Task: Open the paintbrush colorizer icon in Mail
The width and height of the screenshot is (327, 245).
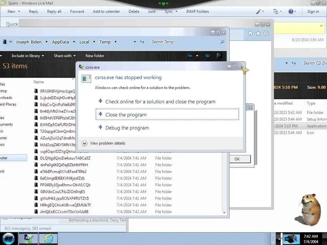Action: [x=260, y=11]
